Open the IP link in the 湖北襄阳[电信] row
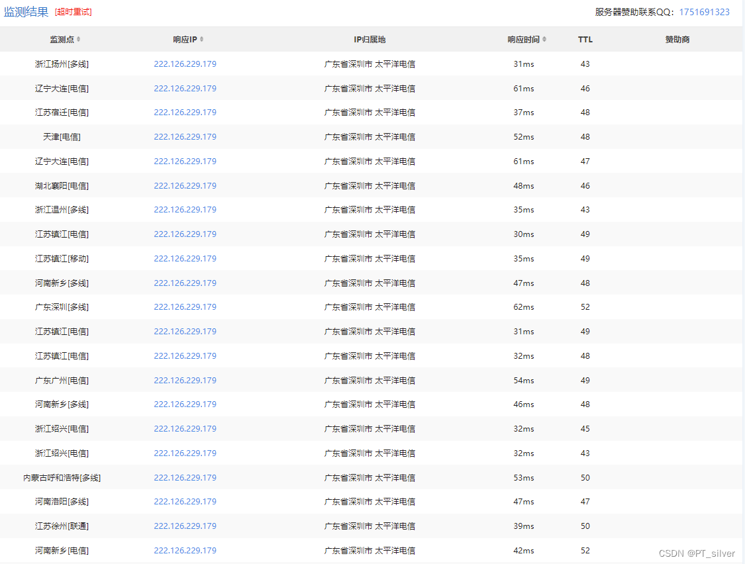Image resolution: width=745 pixels, height=564 pixels. click(185, 186)
